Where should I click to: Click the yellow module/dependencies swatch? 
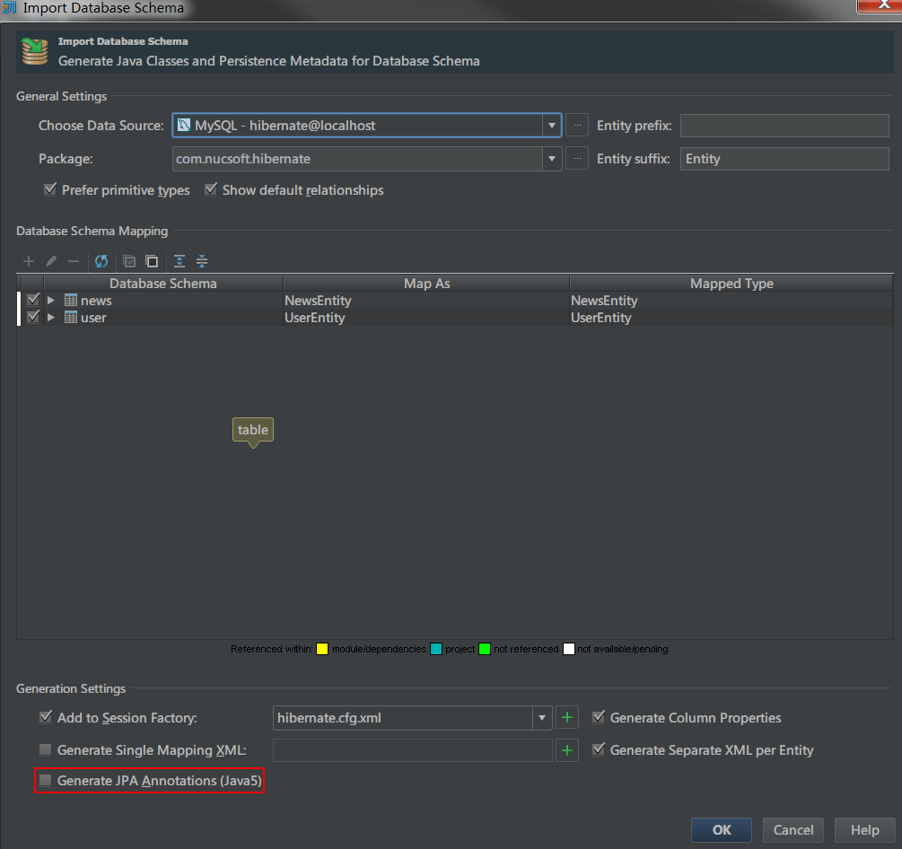[x=322, y=649]
